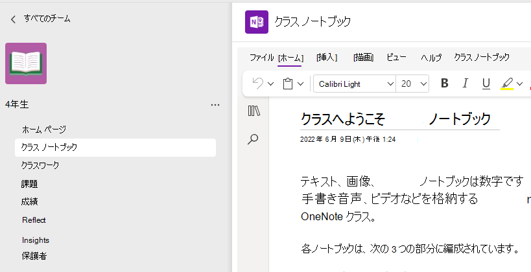Click the undo arrow icon

point(257,84)
